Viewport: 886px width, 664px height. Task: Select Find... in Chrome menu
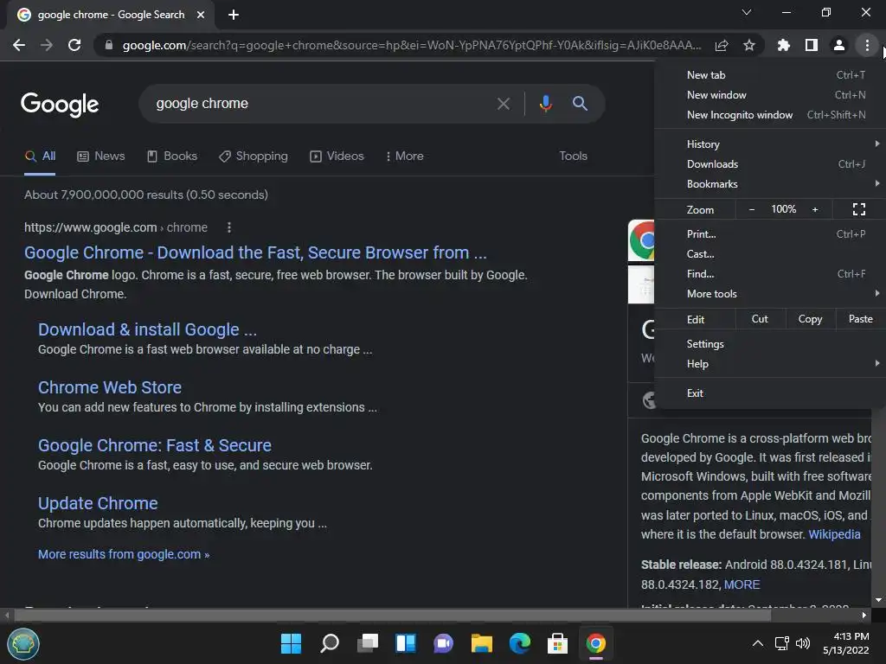770,274
